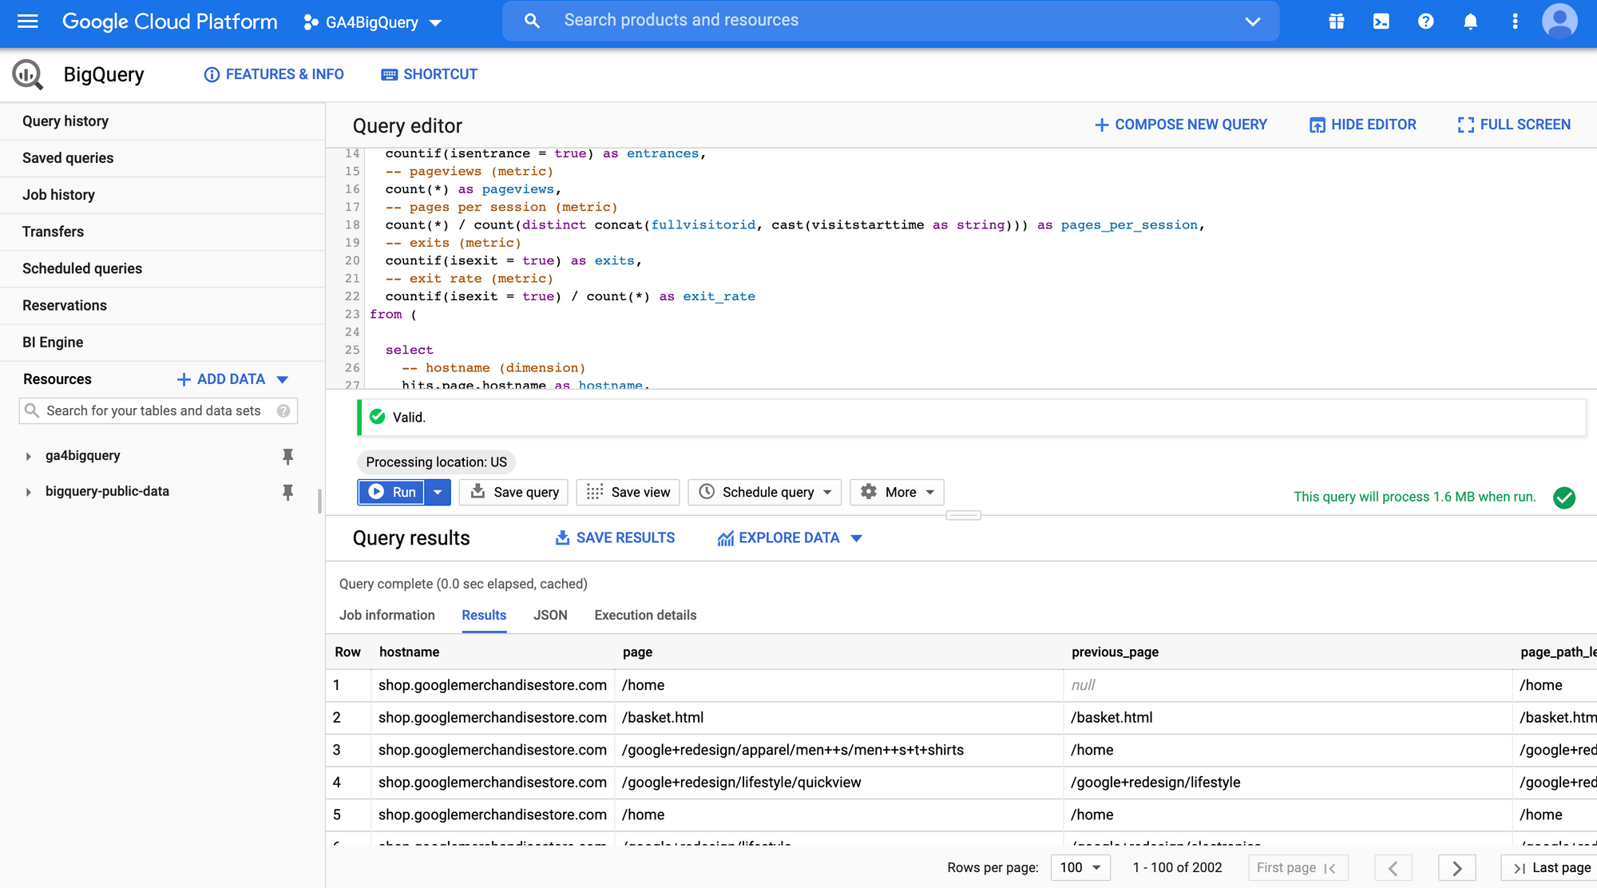Image resolution: width=1597 pixels, height=888 pixels.
Task: Click the null cell in row 1
Action: 1083,685
